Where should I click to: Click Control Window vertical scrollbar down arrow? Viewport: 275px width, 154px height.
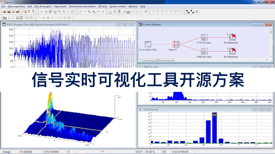(x=270, y=56)
